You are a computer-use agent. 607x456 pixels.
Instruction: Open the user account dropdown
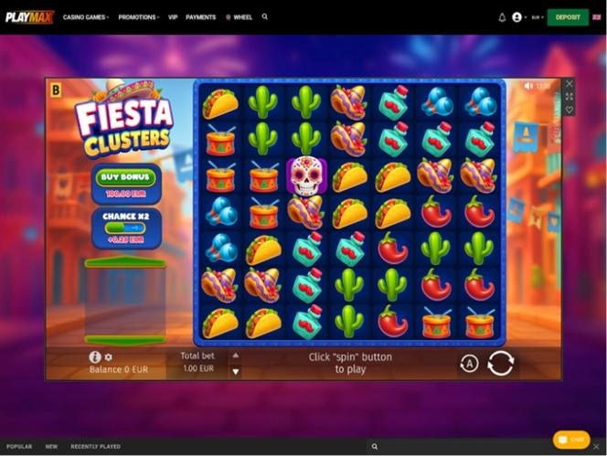(x=519, y=17)
